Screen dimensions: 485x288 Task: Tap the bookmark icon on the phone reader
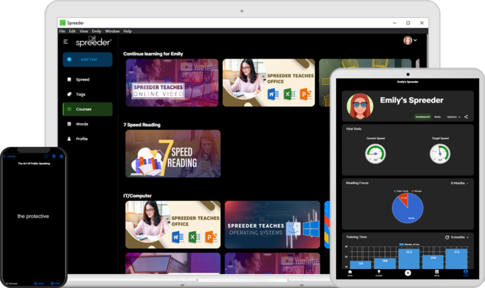pos(54,156)
